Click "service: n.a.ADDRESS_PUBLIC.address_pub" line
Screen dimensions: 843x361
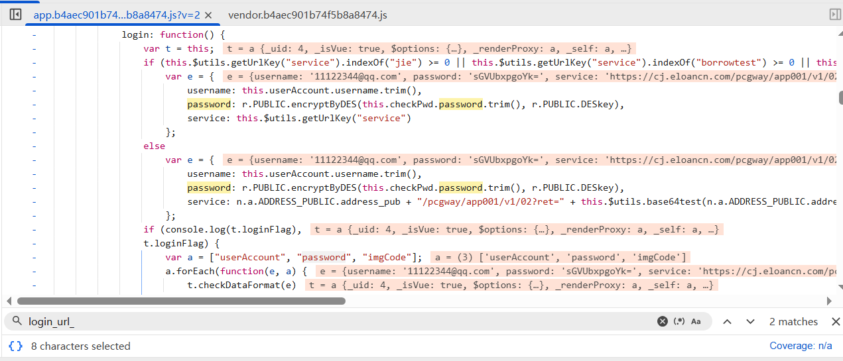coord(511,201)
